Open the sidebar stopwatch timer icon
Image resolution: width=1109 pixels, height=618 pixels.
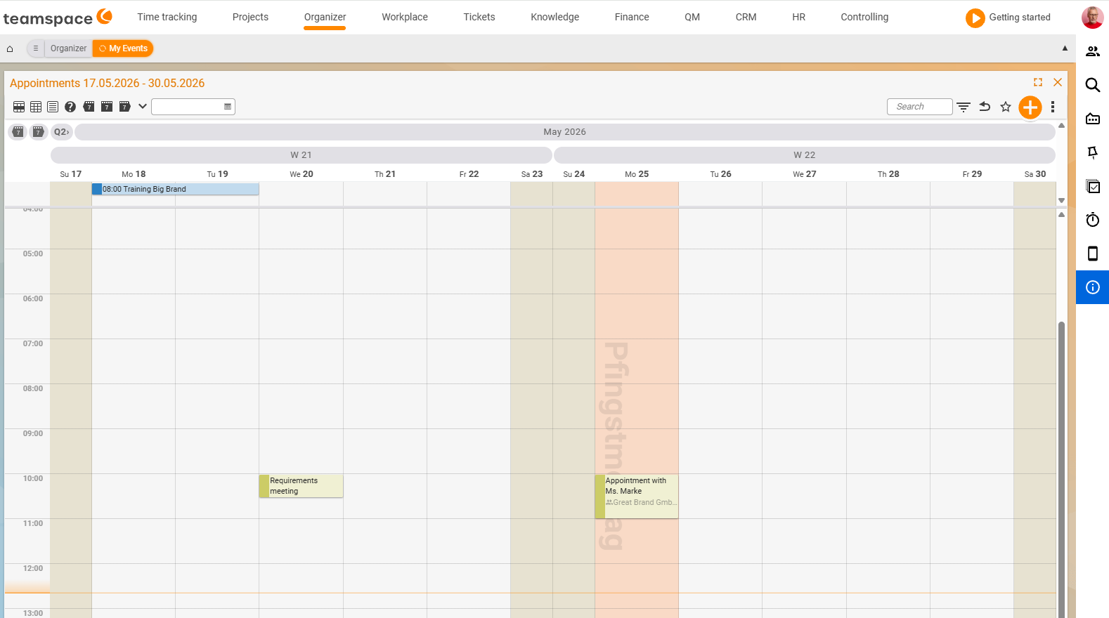tap(1093, 220)
